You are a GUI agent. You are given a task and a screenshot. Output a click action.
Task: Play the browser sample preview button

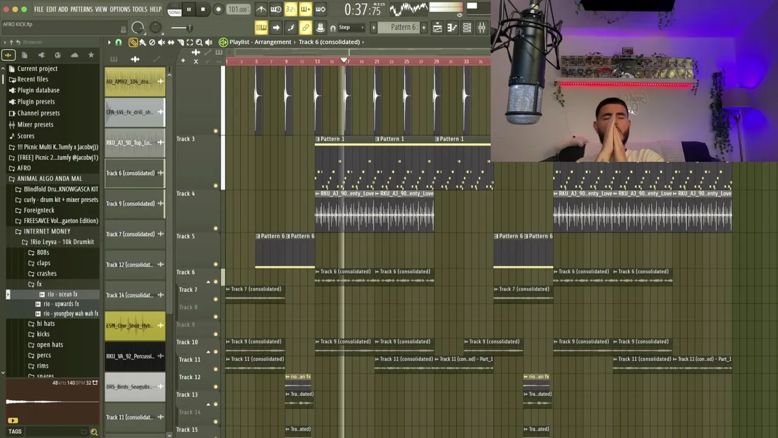13,420
